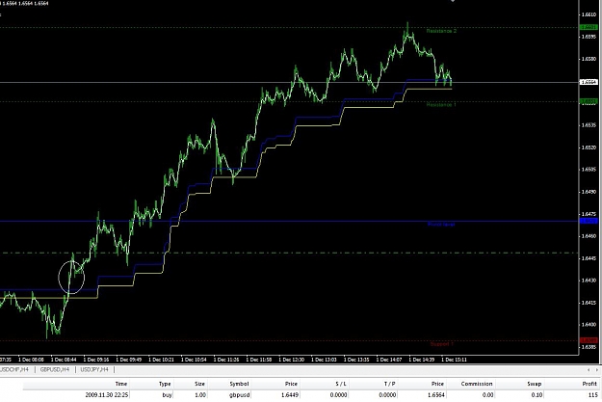
Task: Click the 115 profit value
Action: pyautogui.click(x=592, y=394)
